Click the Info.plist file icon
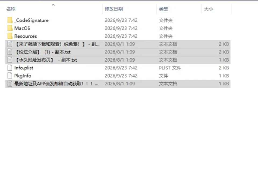The image size is (258, 195). [x=10, y=68]
